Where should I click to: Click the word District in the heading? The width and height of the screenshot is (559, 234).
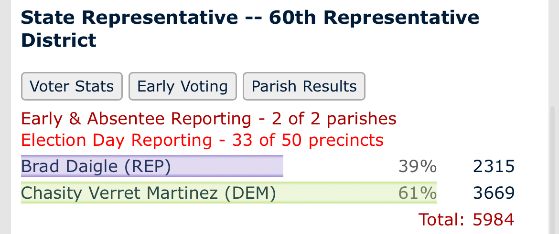[59, 40]
